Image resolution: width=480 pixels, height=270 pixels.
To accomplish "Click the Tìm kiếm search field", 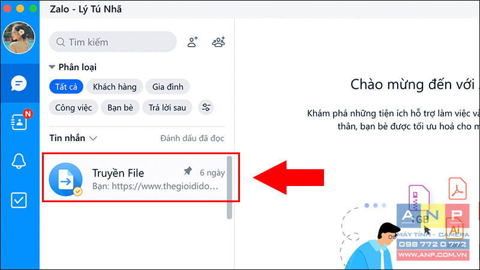I will pyautogui.click(x=113, y=42).
